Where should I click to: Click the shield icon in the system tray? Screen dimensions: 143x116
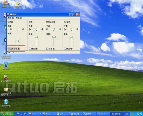tap(141, 113)
